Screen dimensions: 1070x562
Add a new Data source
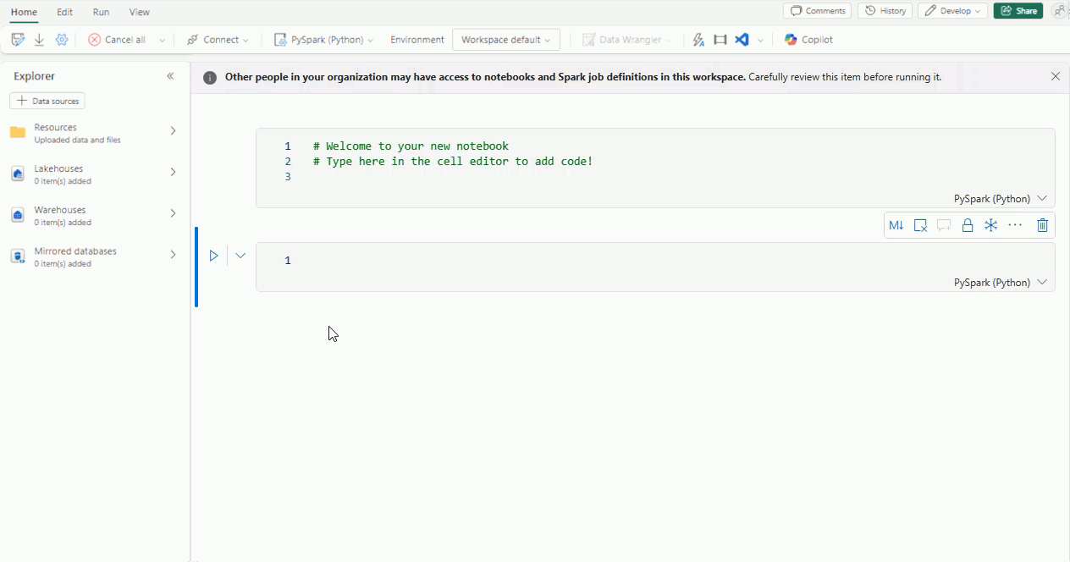pos(47,100)
